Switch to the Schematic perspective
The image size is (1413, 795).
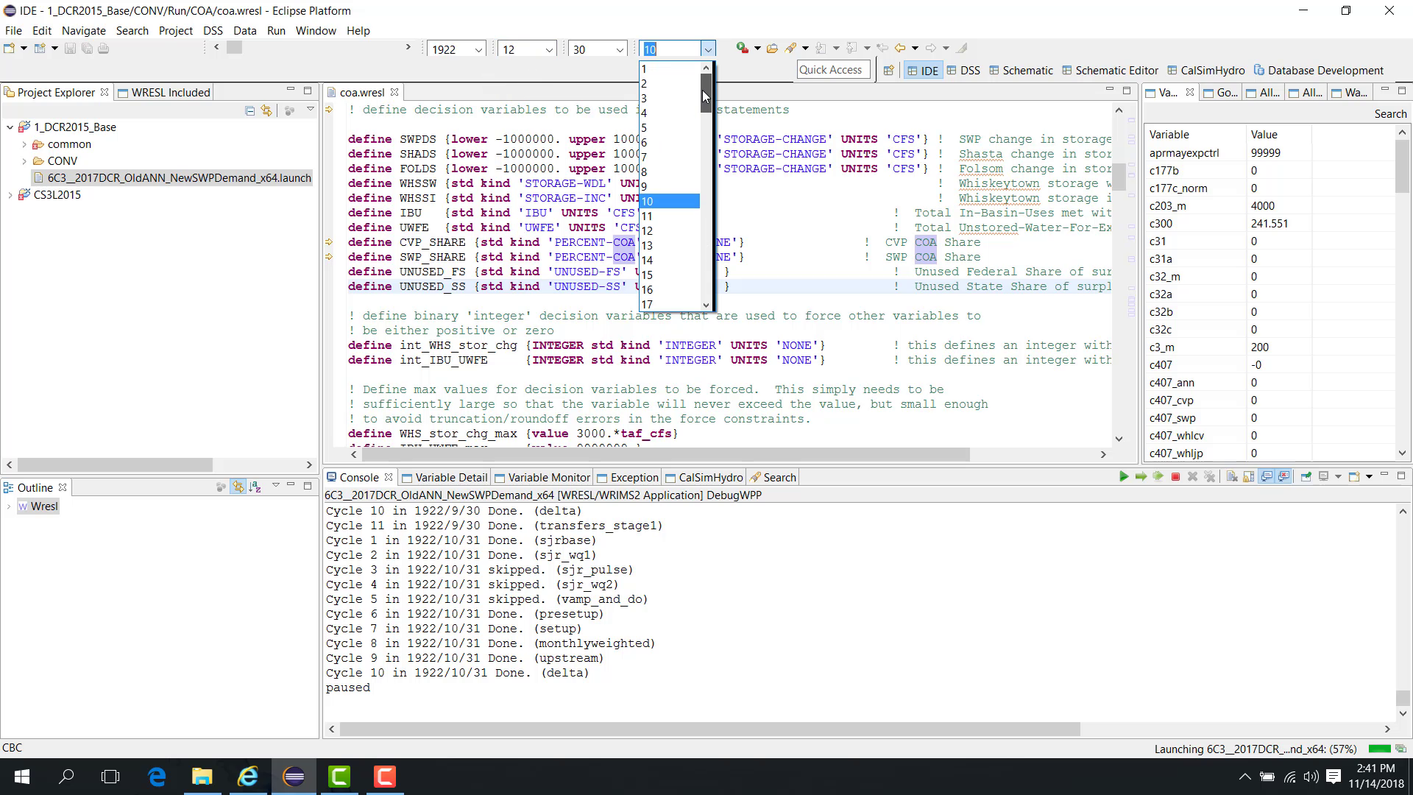pos(1021,71)
